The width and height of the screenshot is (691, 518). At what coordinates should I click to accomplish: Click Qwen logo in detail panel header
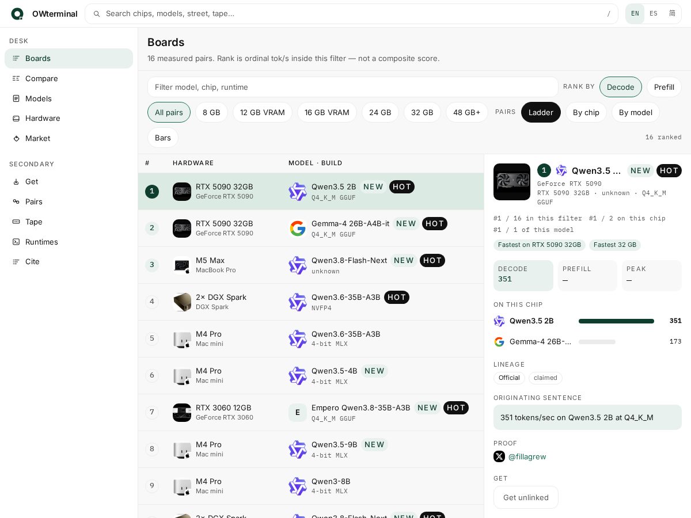[x=561, y=170]
